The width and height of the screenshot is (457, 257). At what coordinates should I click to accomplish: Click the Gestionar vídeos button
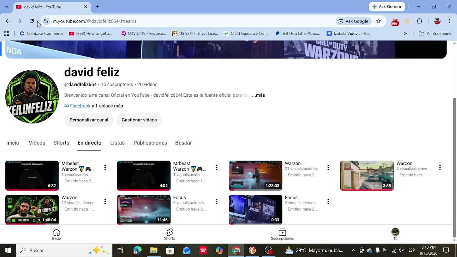click(x=139, y=120)
